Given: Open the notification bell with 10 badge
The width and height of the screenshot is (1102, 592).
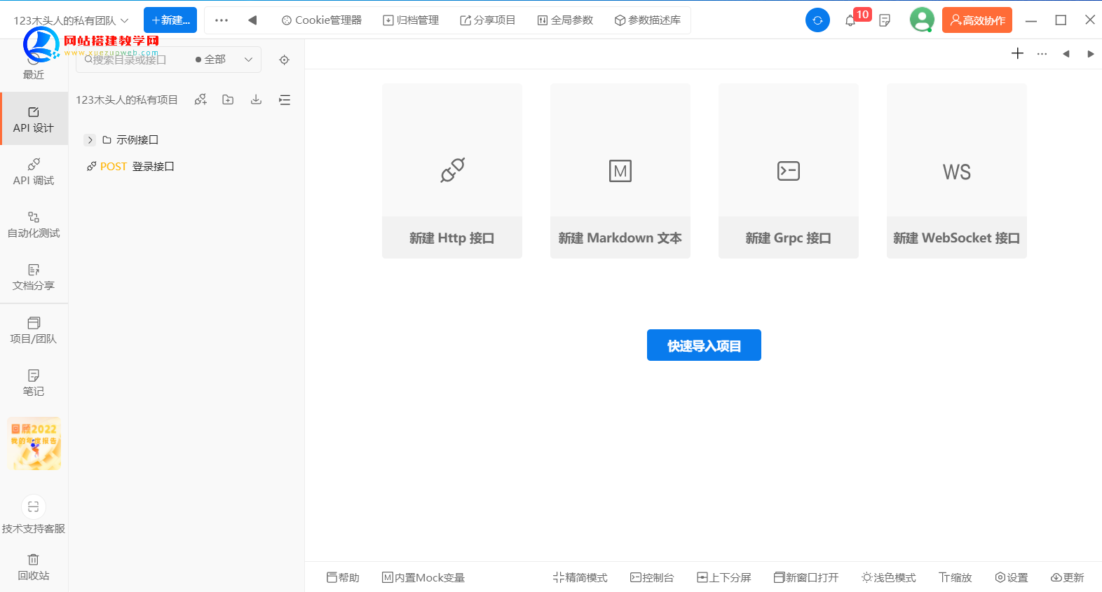Looking at the screenshot, I should (851, 20).
